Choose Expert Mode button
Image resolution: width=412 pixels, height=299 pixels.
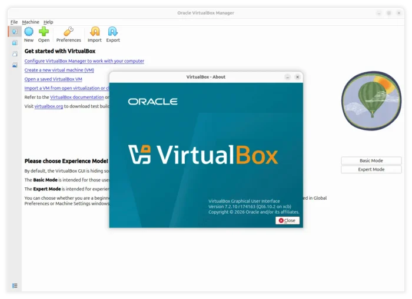pyautogui.click(x=371, y=169)
